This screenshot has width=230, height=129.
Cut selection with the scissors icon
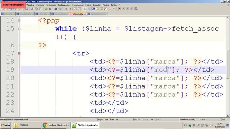(32, 9)
